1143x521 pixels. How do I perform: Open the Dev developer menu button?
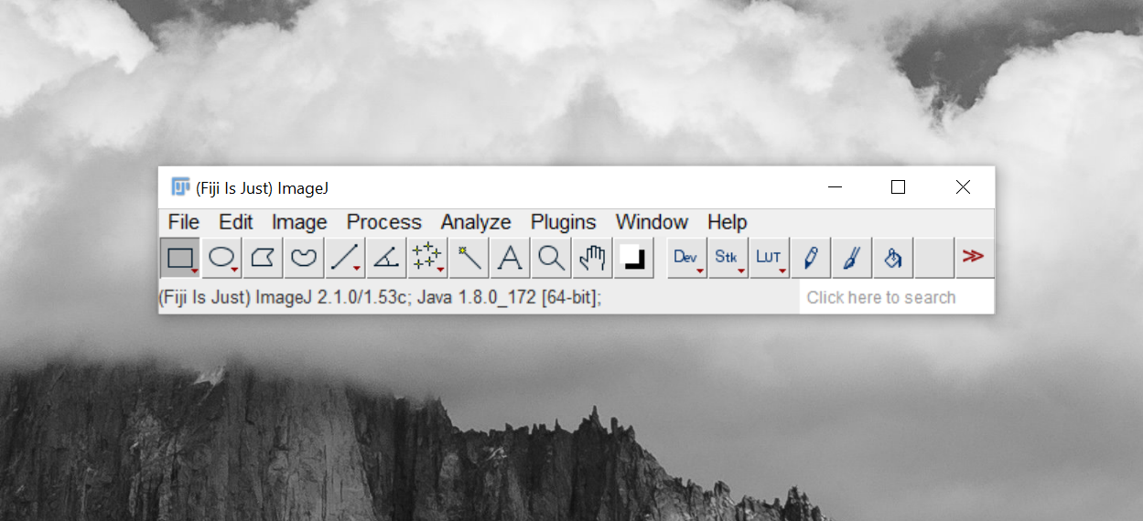tap(687, 258)
